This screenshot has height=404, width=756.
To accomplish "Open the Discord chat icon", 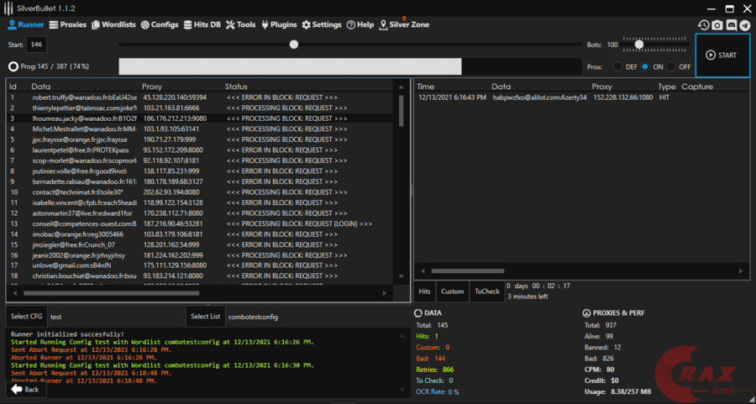I will pos(732,25).
